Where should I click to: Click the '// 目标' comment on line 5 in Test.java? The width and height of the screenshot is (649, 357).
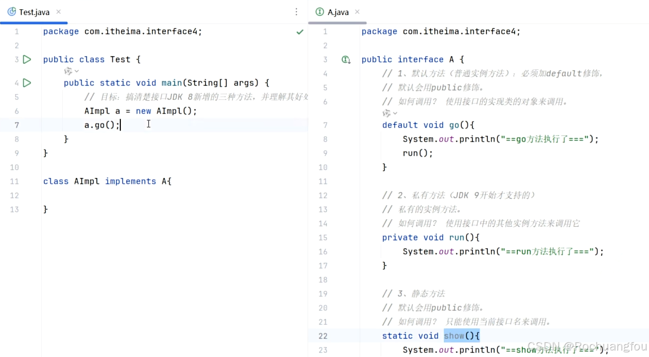[x=196, y=97]
